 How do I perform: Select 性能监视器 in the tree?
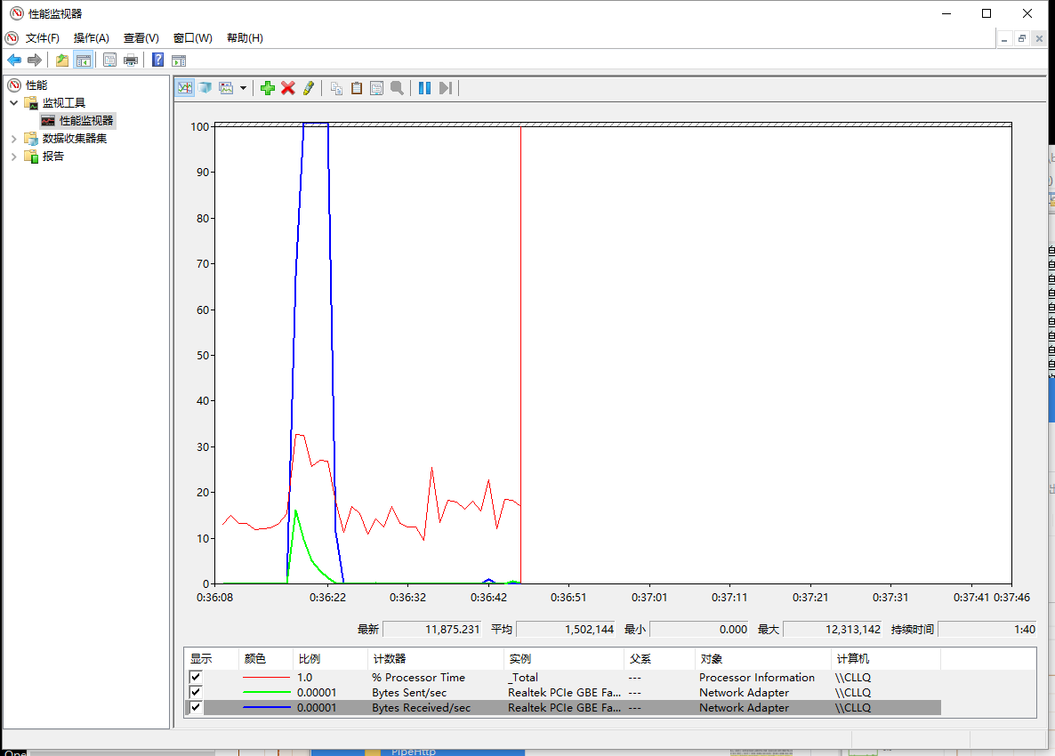point(86,121)
